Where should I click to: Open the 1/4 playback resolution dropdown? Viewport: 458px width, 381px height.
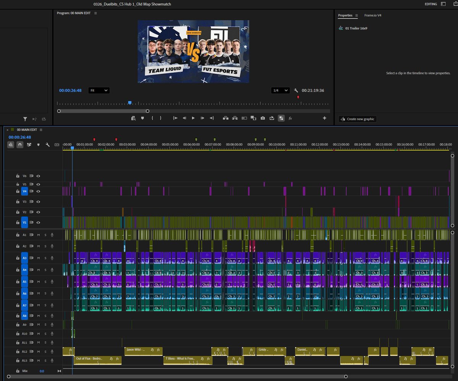tap(280, 90)
